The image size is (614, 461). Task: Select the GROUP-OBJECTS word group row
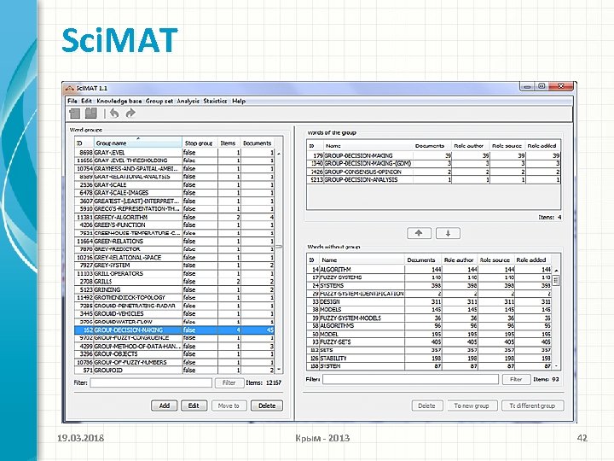174,354
